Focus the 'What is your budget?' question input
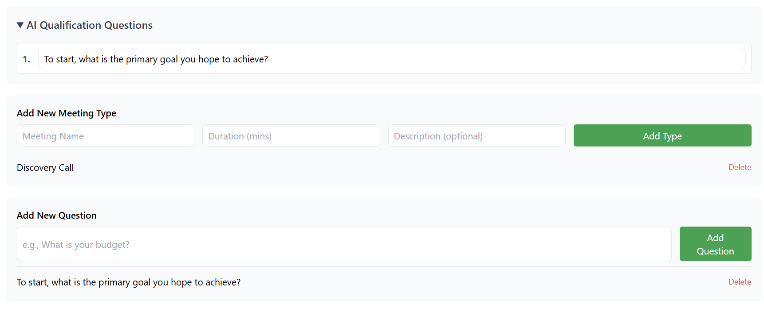The image size is (764, 312). (x=344, y=244)
